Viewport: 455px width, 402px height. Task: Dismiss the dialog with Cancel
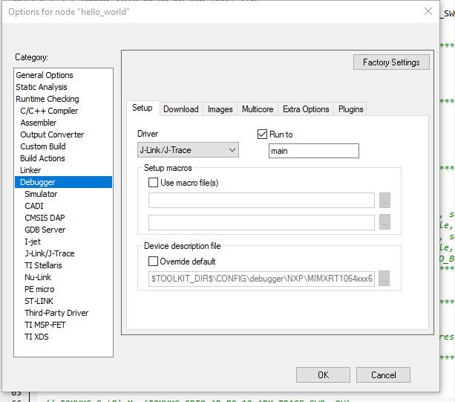(x=383, y=375)
